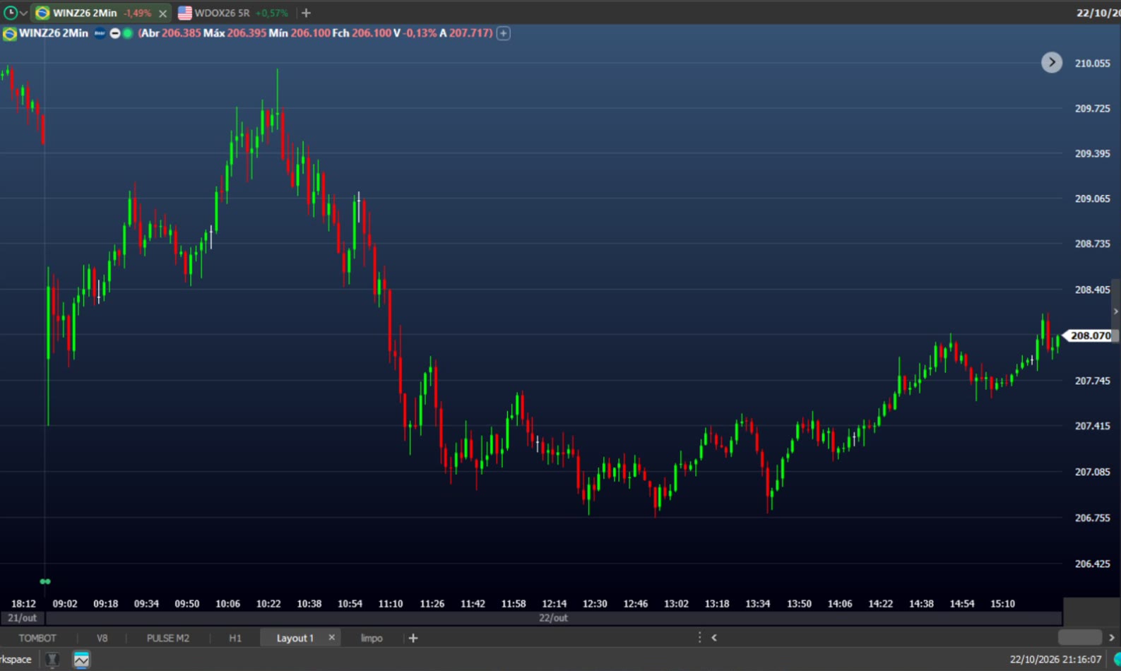Click the current price label 208.070
Screen dimensions: 1121x671
(x=1089, y=335)
